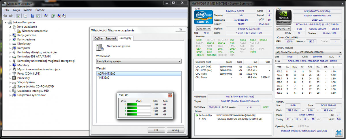
Task: Click the Ivy Bridge-DT codename field
Action: pyautogui.click(x=241, y=20)
